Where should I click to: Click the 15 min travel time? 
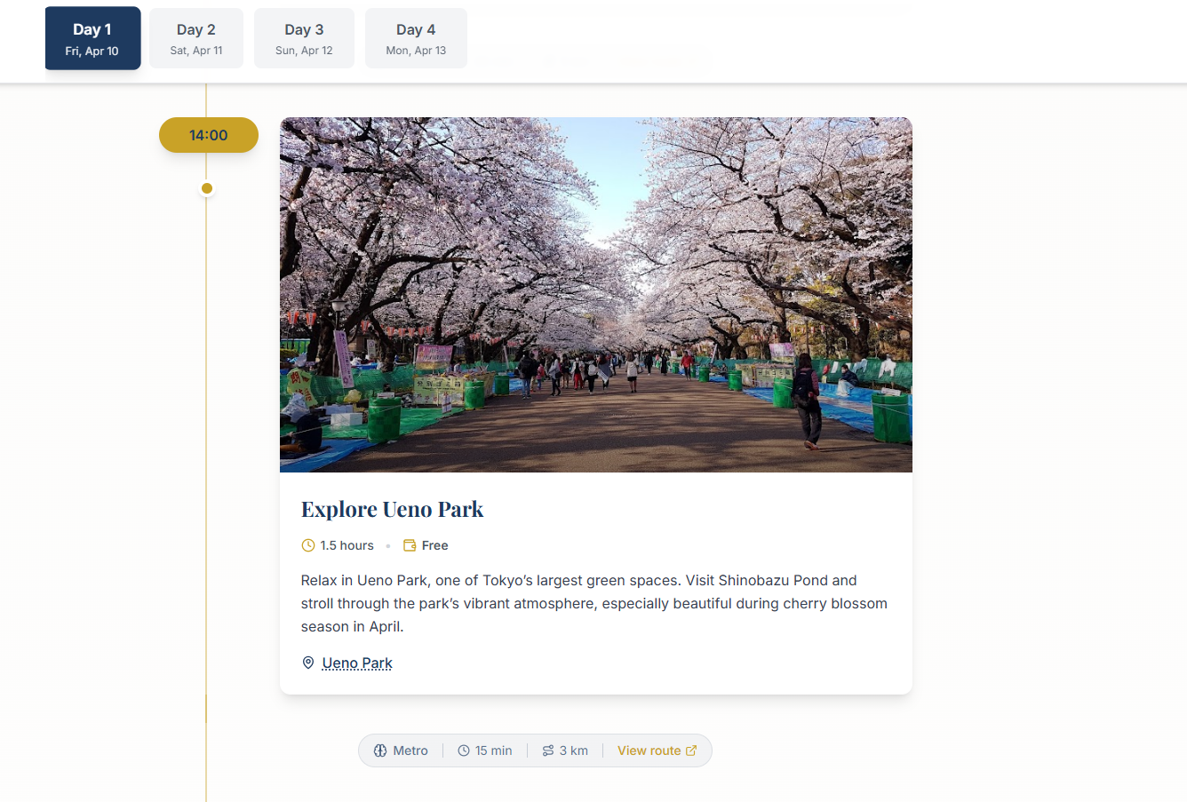[493, 750]
